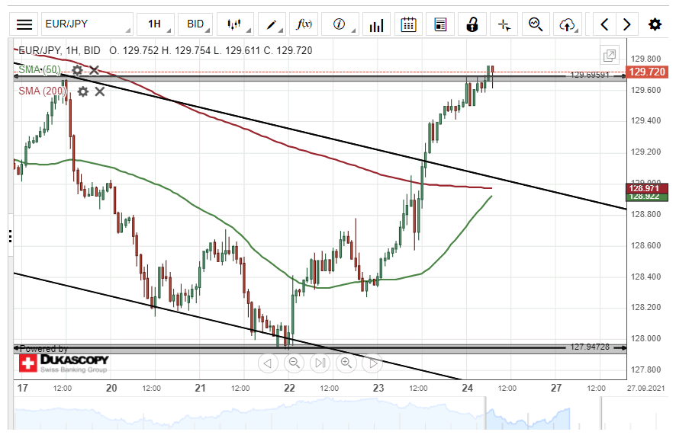Click the 24 date axis label
This screenshot has width=676, height=435.
(x=468, y=388)
